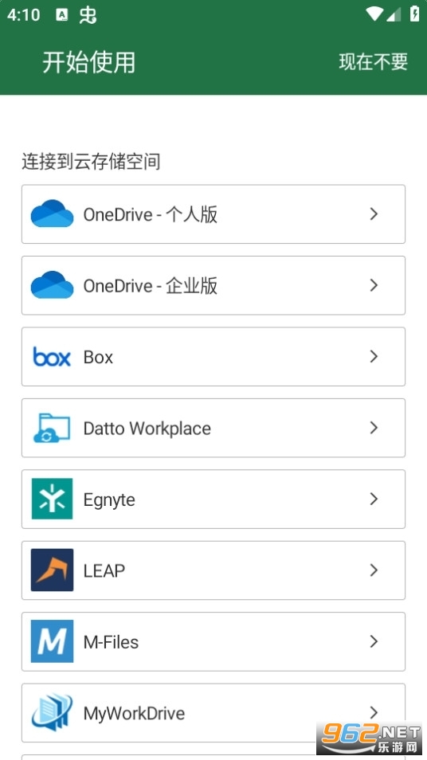Tap the OneDrive personal cloud icon
The image size is (427, 760).
click(52, 214)
